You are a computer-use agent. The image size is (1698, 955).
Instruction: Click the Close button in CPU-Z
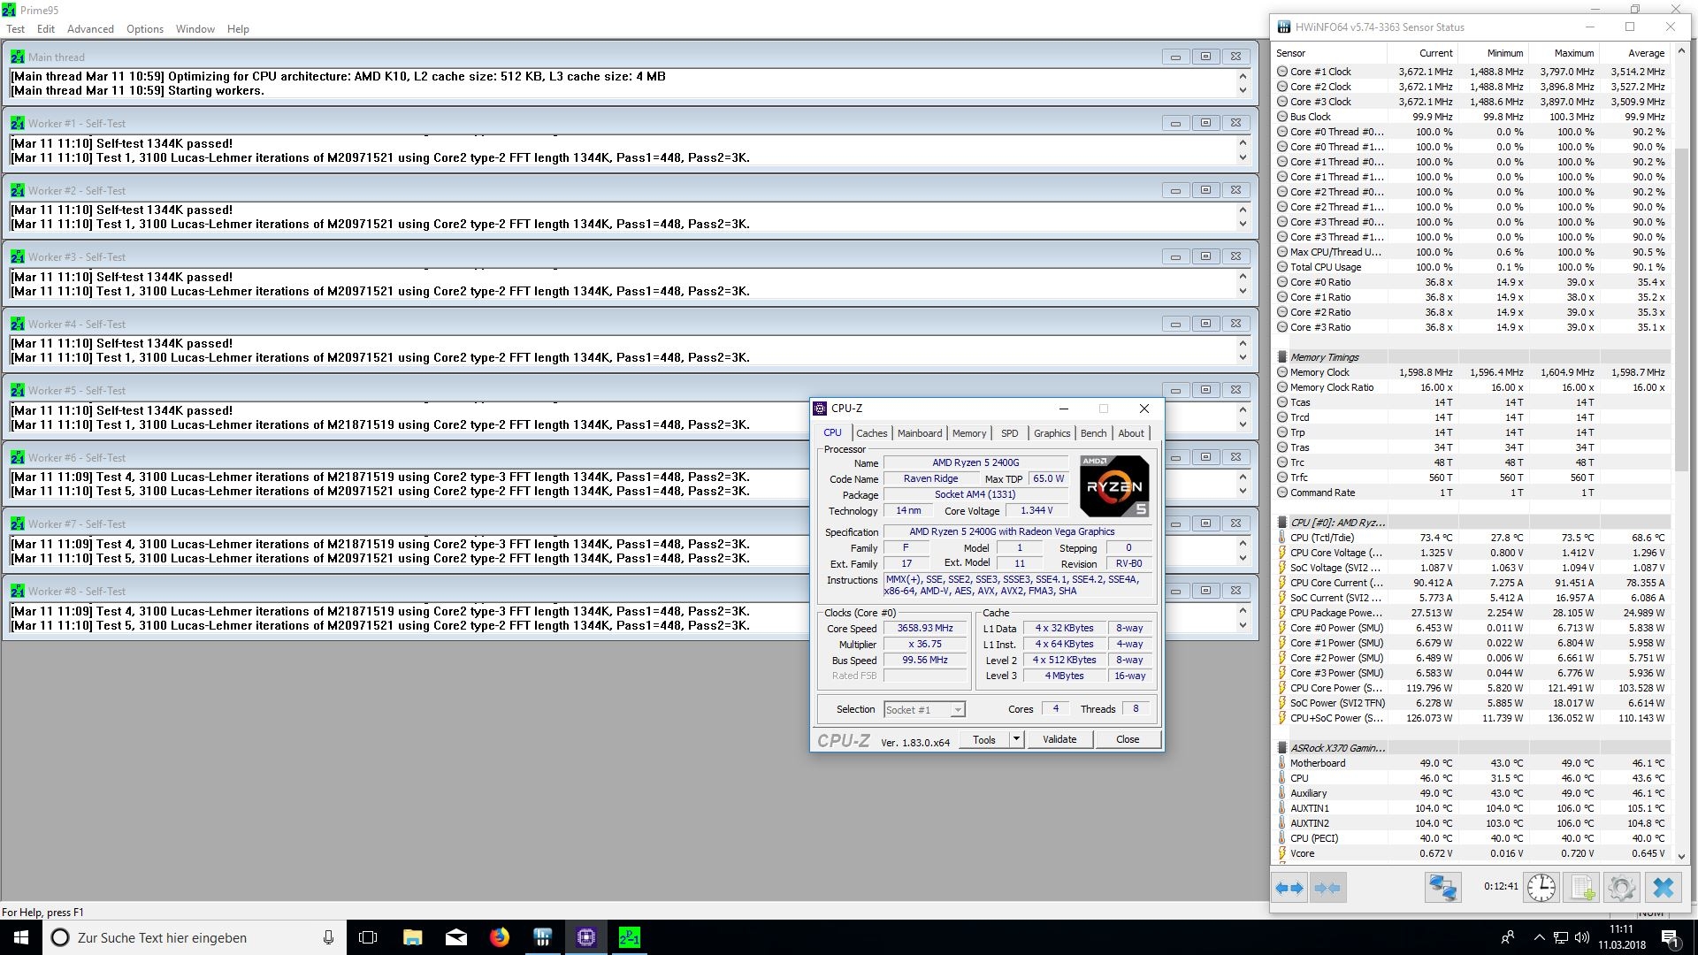(x=1128, y=739)
